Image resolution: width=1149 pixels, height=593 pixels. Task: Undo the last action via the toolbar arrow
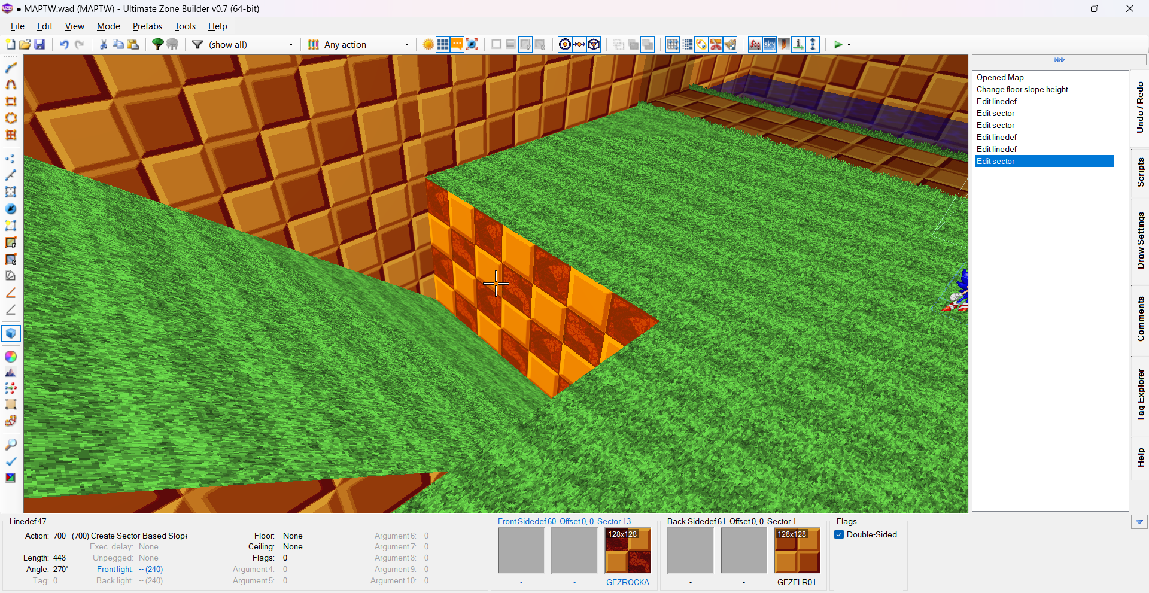[64, 44]
